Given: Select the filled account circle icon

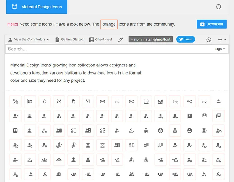Looking at the screenshot, I should click(189, 131).
